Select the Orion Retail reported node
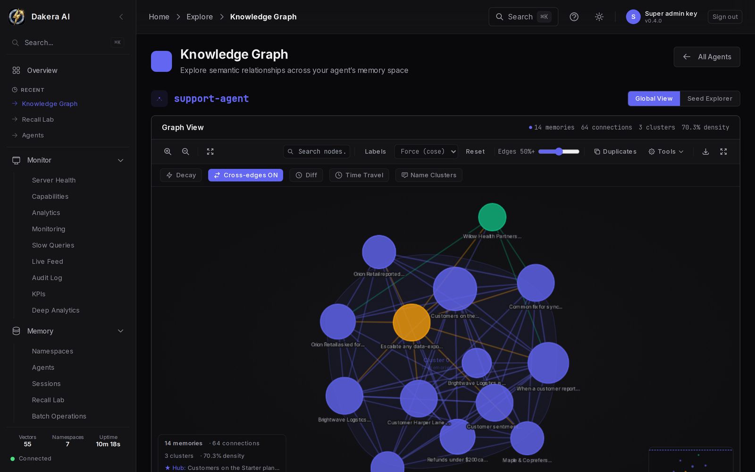The image size is (755, 472). pyautogui.click(x=379, y=252)
